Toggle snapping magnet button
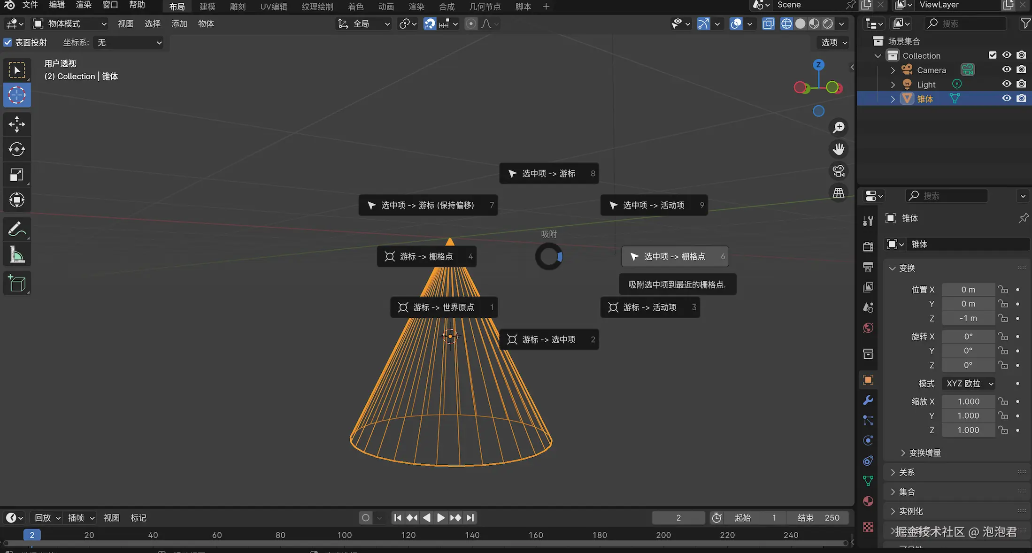Screen dimensions: 1032x553 coord(430,23)
